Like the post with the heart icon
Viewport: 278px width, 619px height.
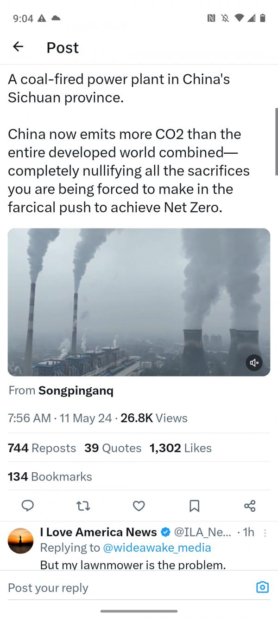[139, 506]
